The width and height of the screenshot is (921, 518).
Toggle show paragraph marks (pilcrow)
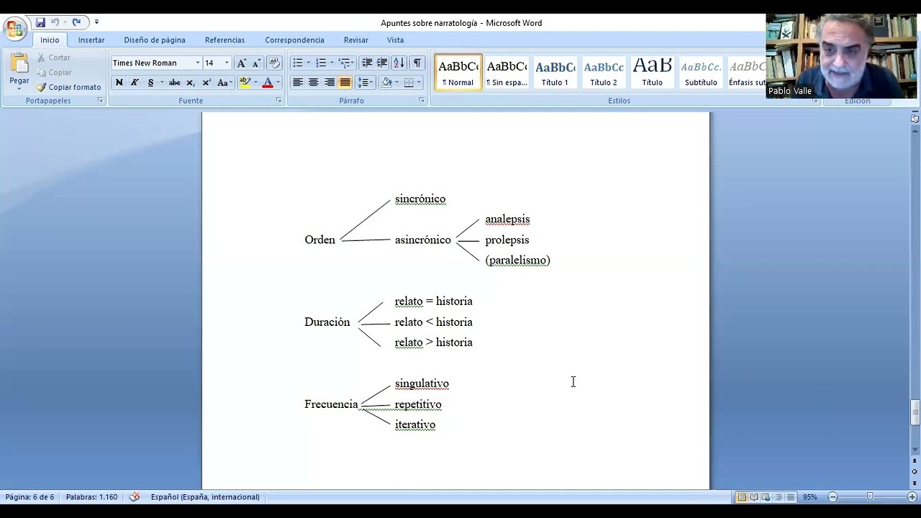(x=417, y=63)
